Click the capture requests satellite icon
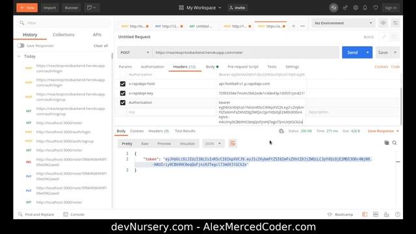The image size is (416, 234). point(345,8)
